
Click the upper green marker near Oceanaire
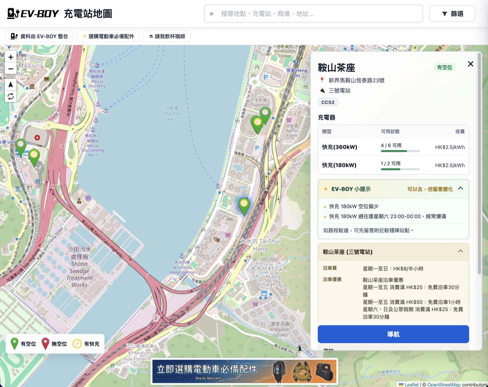coord(265,115)
